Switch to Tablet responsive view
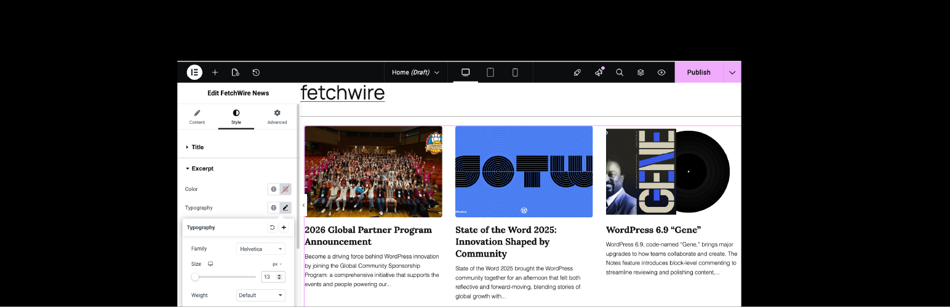Screen dimensions: 950x307 pyautogui.click(x=490, y=72)
